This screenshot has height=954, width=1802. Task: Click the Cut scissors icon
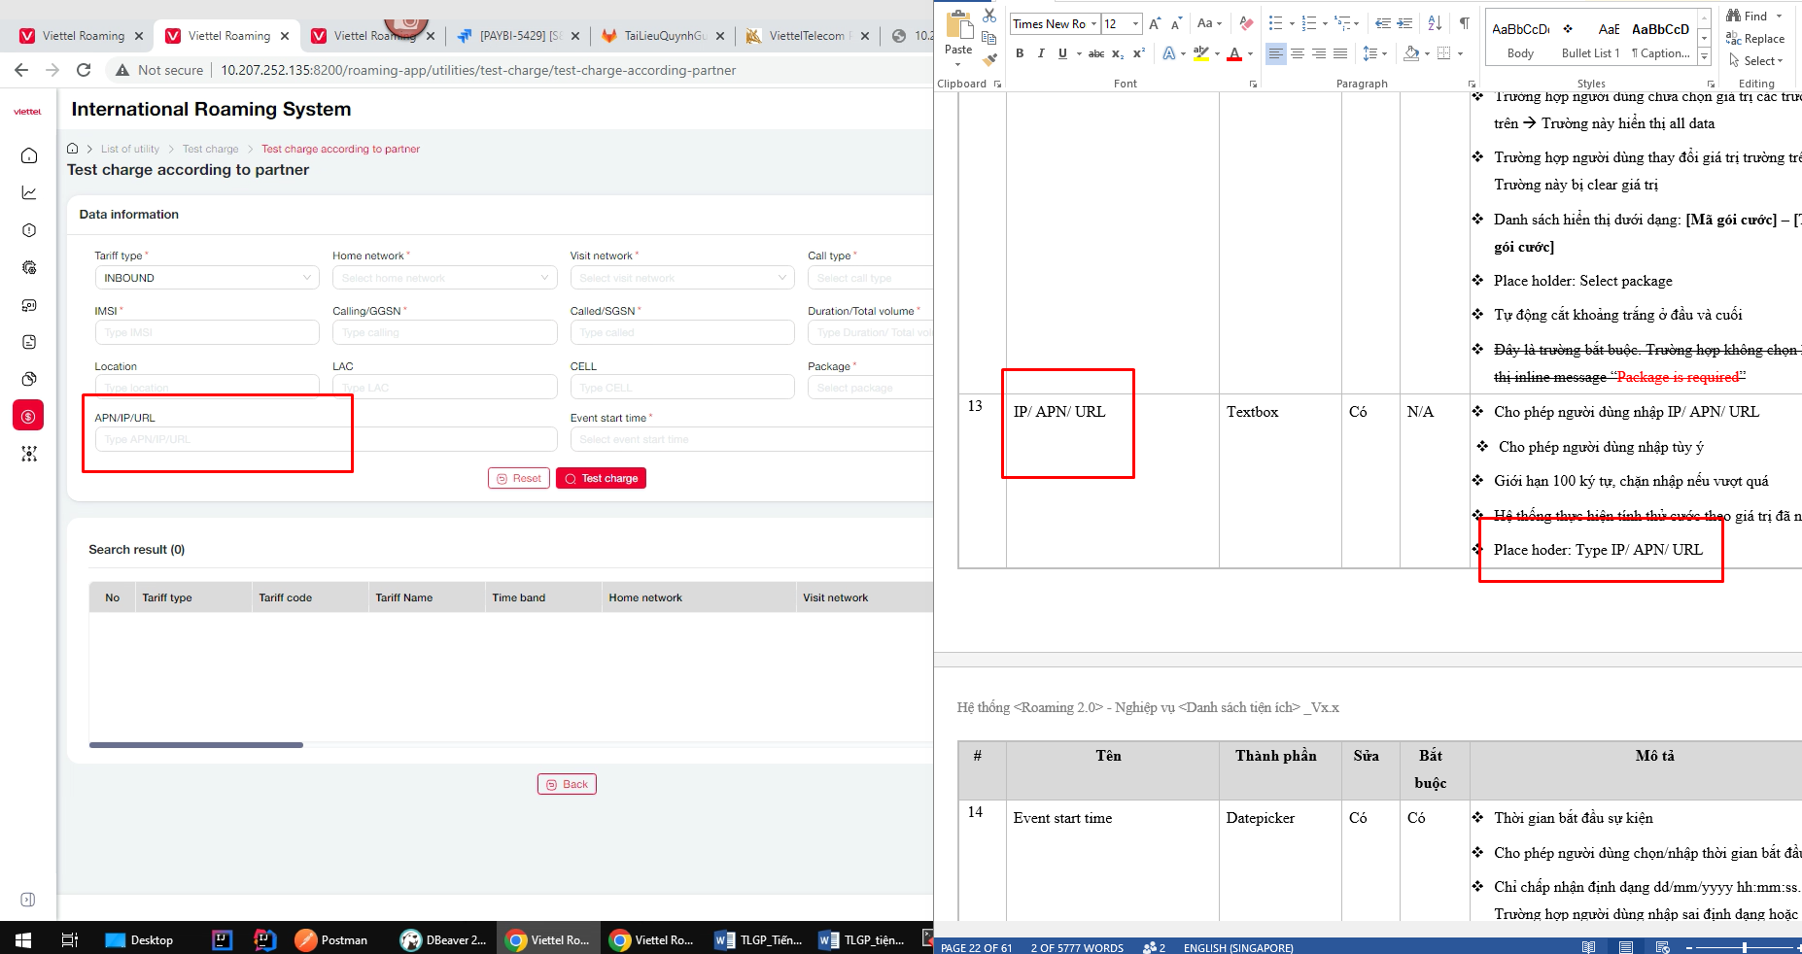click(989, 16)
